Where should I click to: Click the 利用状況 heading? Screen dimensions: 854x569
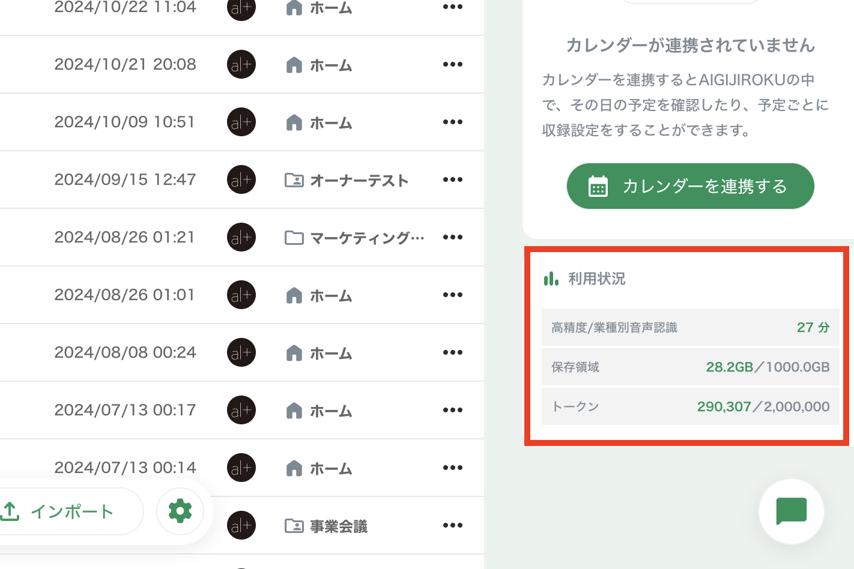click(x=597, y=278)
